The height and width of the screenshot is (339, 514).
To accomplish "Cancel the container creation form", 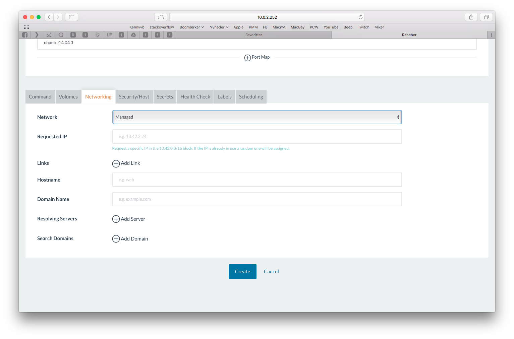I will click(x=271, y=272).
